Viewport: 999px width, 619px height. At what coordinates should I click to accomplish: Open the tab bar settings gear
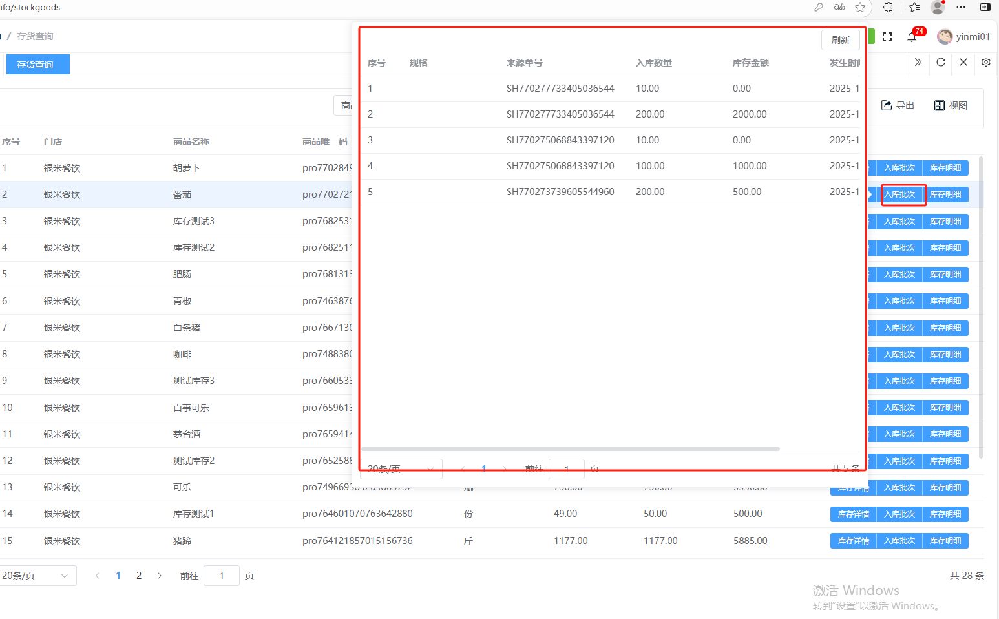(986, 62)
